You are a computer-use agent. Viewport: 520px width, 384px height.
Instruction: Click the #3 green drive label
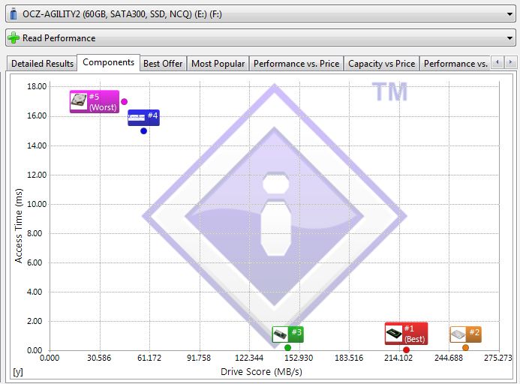click(288, 334)
